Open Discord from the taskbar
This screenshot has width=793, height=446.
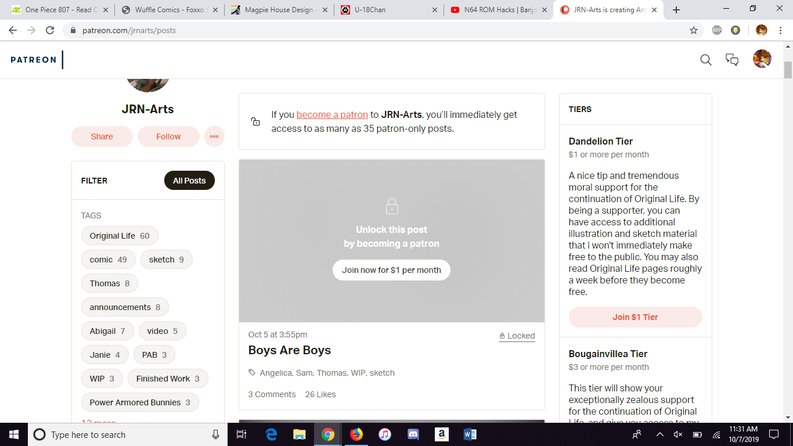point(413,434)
